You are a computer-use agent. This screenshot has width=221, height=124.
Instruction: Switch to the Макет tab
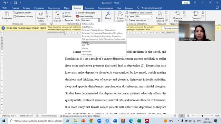67,8
